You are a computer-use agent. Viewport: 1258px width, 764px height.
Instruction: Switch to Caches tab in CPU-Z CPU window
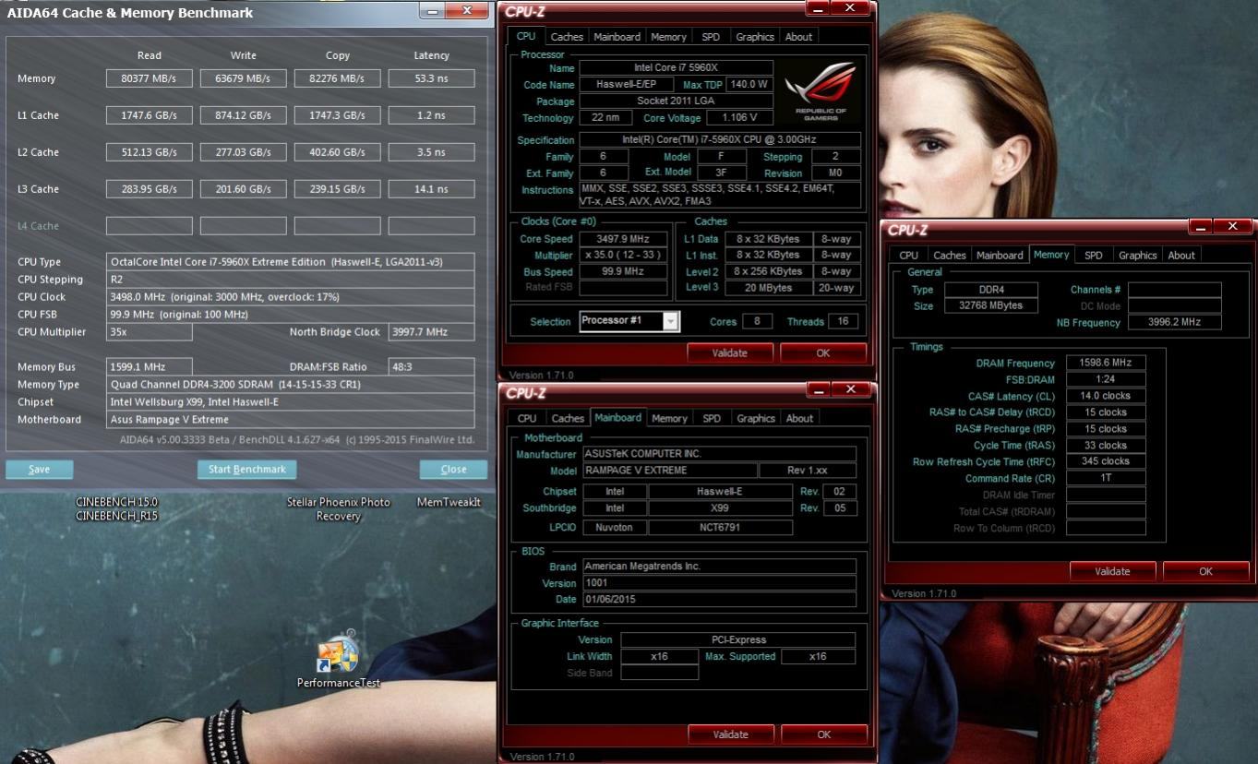[567, 37]
